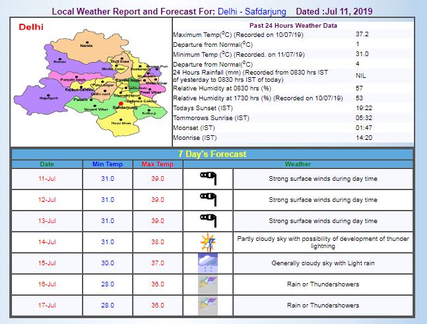The width and height of the screenshot is (427, 324).
Task: Click the Past 24 Hours Weather Data heading
Action: [294, 25]
